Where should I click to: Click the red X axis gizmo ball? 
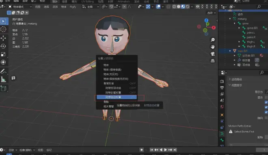(x=214, y=28)
